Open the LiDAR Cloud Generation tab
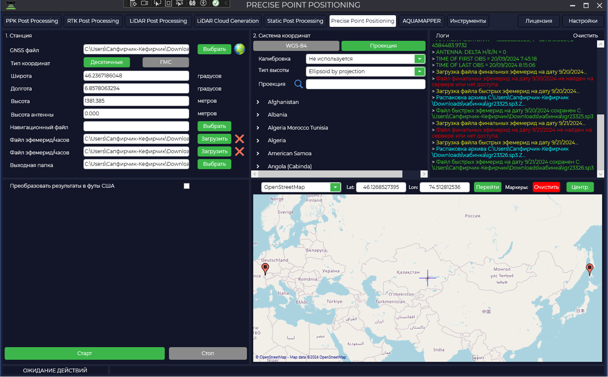Screen dimensions: 608x377 tap(228, 21)
